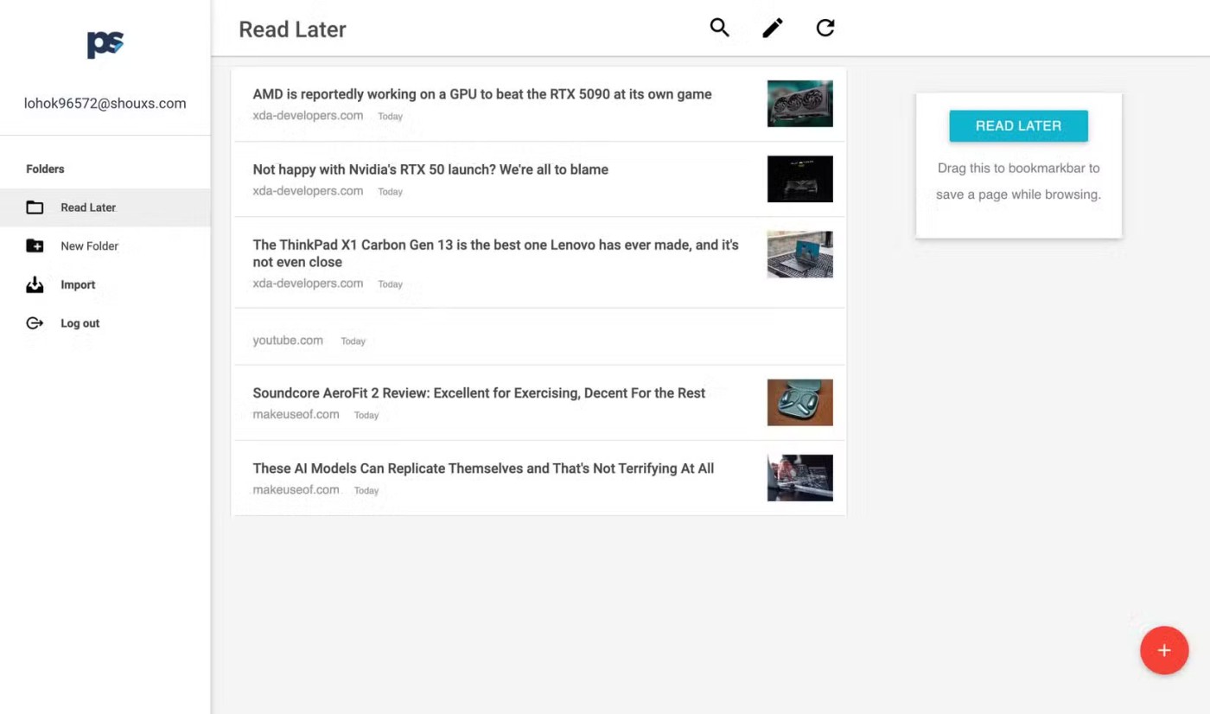Open the AMD GPU RTX 5090 article
Screen dimensions: 1210x714
click(x=481, y=94)
